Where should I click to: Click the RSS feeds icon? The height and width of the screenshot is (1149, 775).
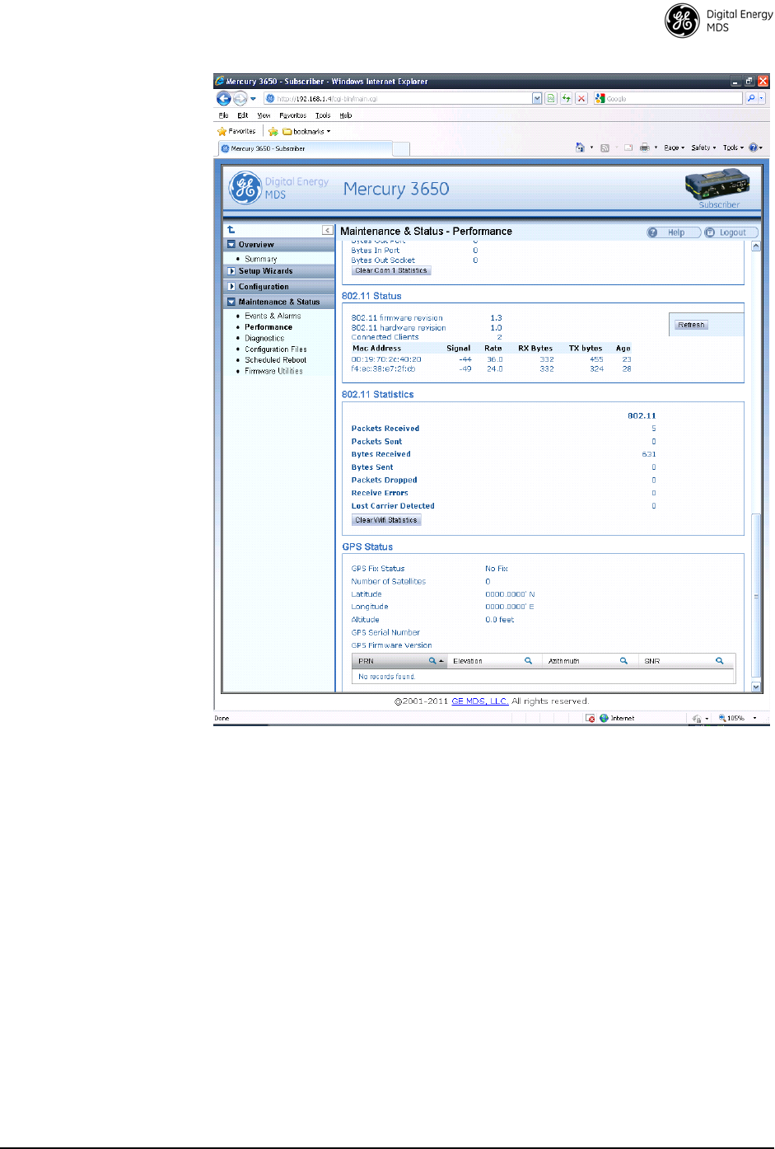(x=605, y=148)
